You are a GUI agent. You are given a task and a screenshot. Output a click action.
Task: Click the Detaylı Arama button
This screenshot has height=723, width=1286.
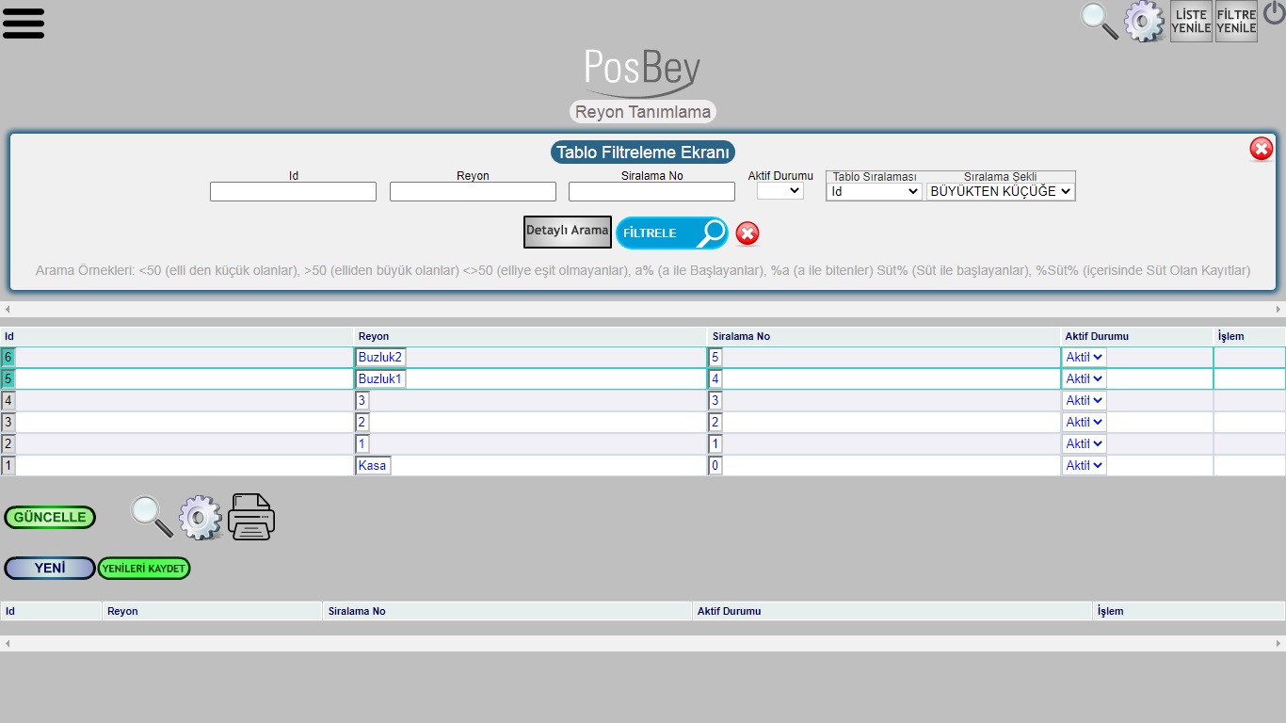[x=568, y=232]
